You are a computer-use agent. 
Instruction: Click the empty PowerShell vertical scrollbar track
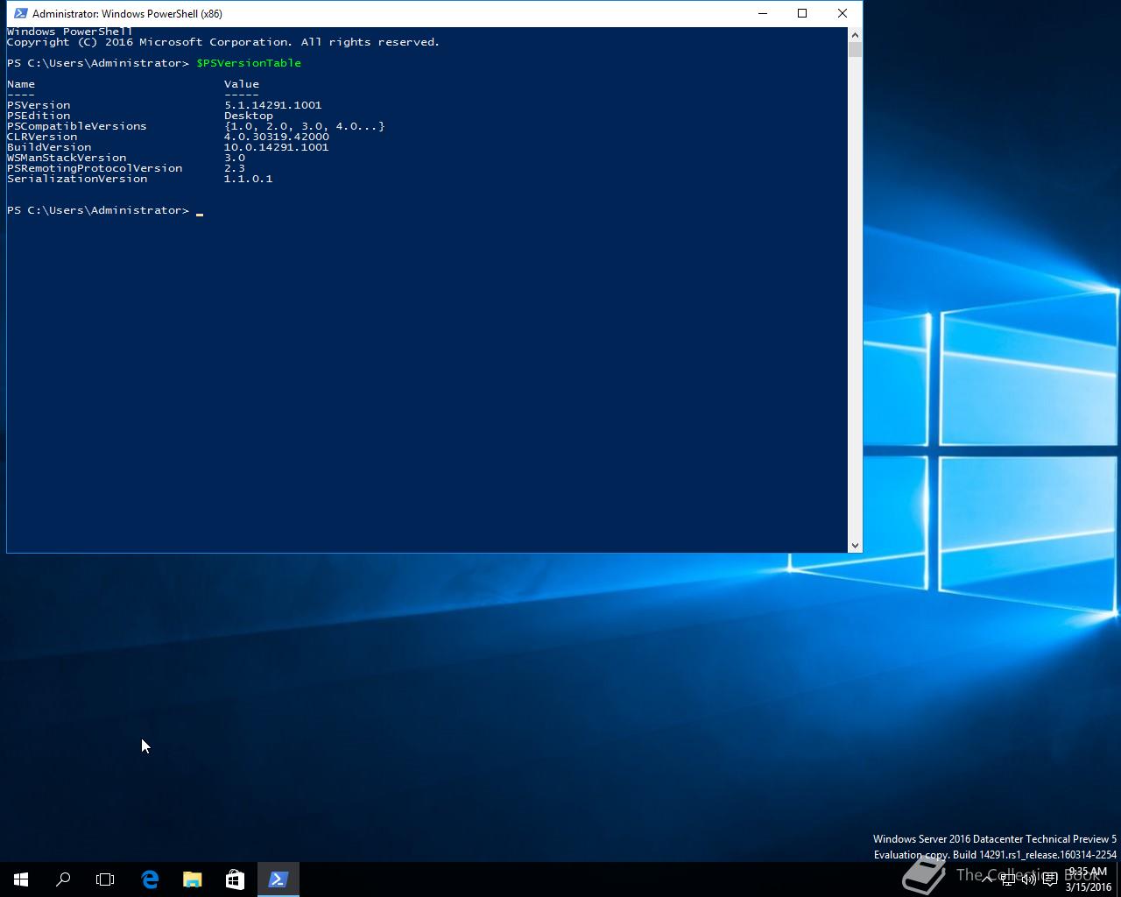pyautogui.click(x=855, y=298)
